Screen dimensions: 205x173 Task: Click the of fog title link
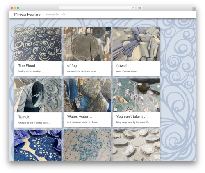pyautogui.click(x=72, y=66)
